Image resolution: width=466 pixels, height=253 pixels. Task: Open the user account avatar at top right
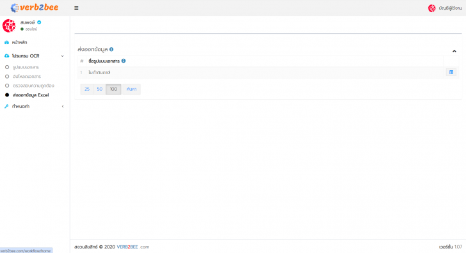pyautogui.click(x=432, y=8)
